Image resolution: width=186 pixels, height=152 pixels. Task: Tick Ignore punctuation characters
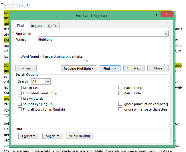120,104
